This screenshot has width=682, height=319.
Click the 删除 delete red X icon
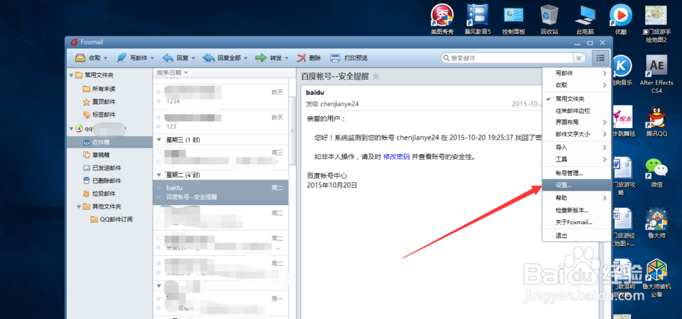(301, 58)
